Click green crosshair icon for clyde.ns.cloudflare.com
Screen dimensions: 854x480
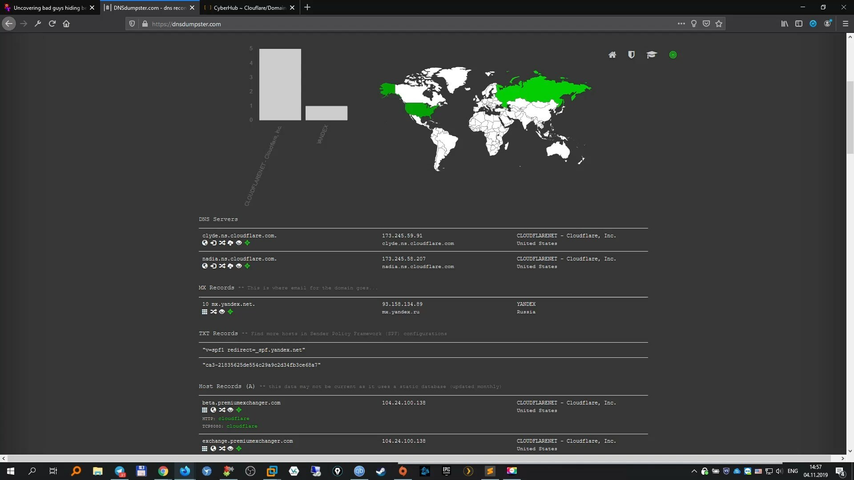click(247, 243)
